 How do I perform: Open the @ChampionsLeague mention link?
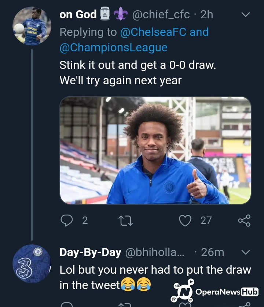click(x=113, y=48)
